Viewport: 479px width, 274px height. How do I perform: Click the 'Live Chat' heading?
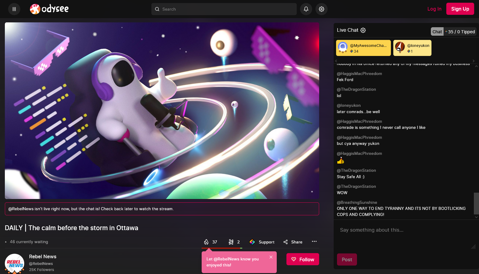point(347,30)
